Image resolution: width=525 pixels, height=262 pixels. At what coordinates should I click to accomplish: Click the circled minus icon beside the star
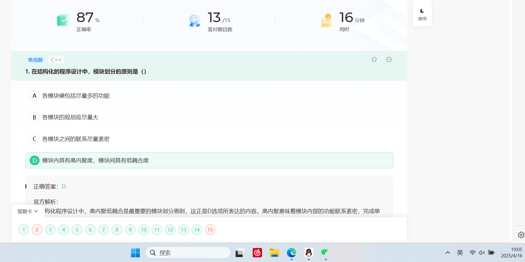(x=389, y=59)
